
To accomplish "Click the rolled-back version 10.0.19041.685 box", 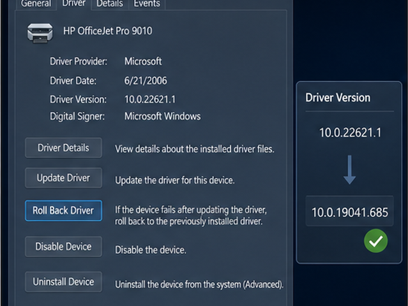I will click(350, 211).
